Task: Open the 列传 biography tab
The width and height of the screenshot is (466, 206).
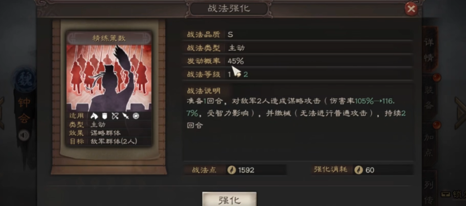Action: tap(429, 189)
